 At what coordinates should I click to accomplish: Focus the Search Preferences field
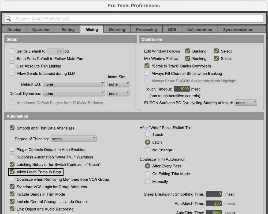(x=134, y=18)
